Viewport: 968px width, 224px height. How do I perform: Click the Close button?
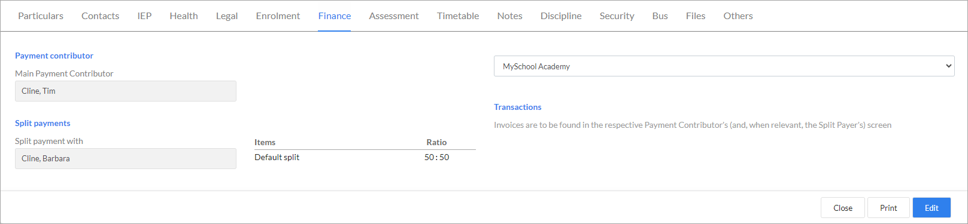[x=843, y=208]
